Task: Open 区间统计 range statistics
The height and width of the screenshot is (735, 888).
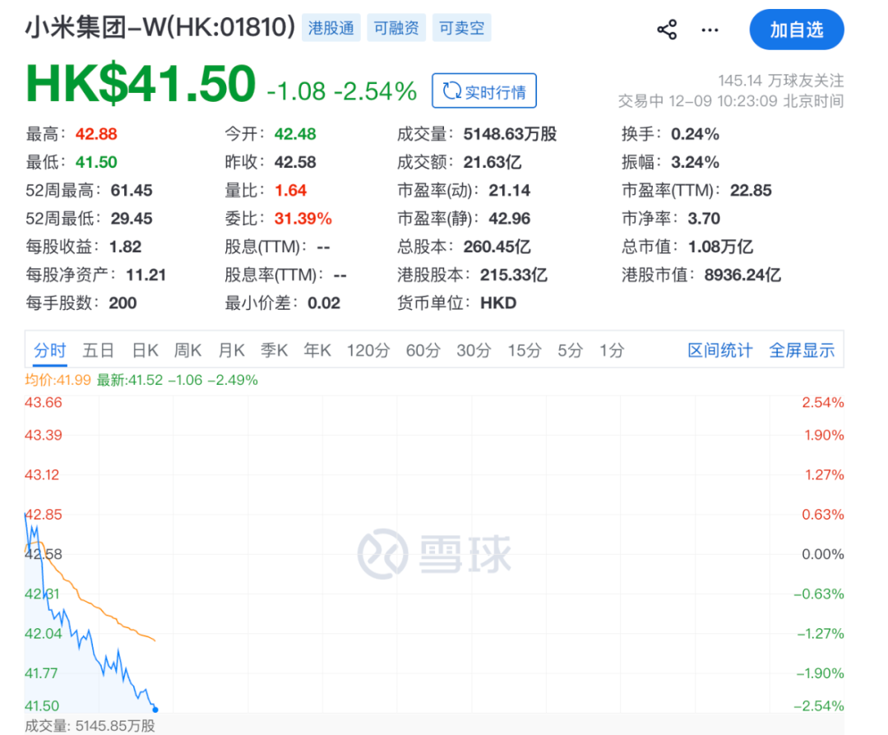Action: coord(719,350)
